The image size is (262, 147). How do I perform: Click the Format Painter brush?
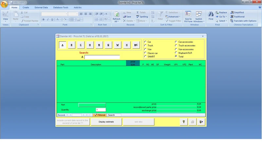tap(22, 21)
